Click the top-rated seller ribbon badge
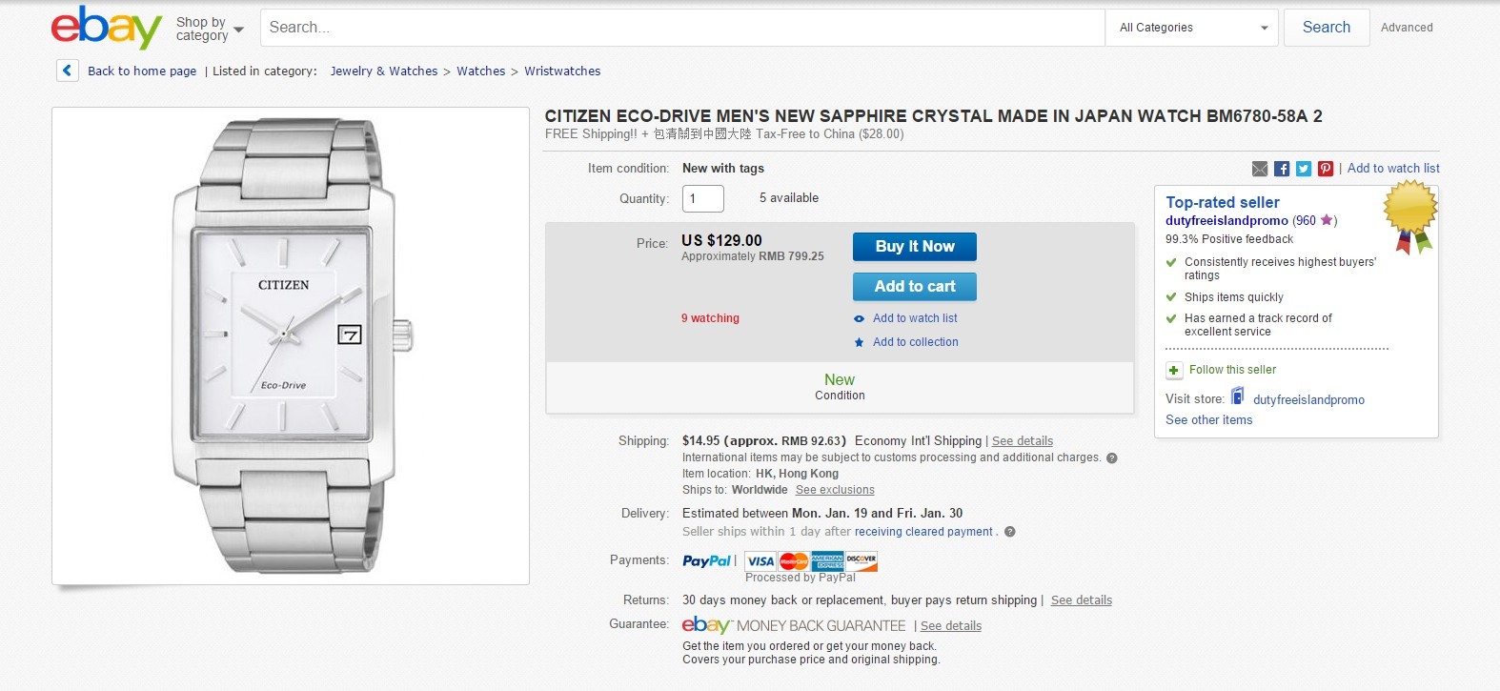The image size is (1500, 691). point(1410,216)
